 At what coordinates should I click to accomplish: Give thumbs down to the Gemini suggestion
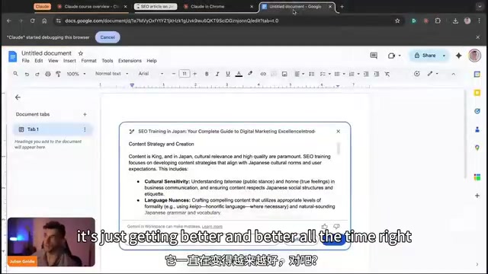click(x=336, y=227)
